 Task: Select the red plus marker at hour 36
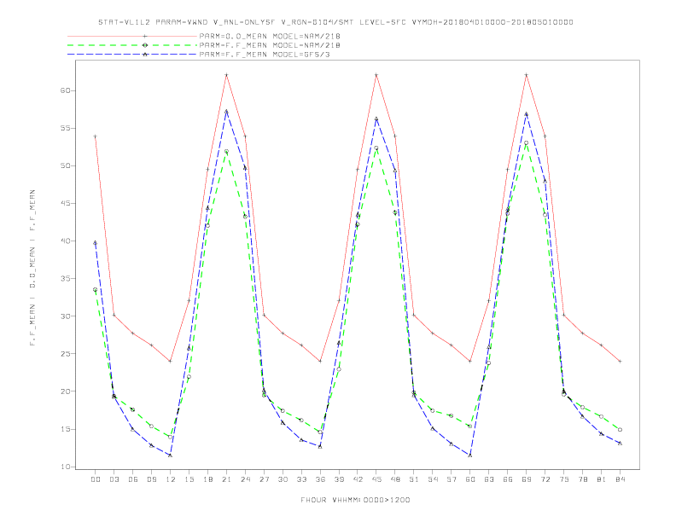coord(320,362)
